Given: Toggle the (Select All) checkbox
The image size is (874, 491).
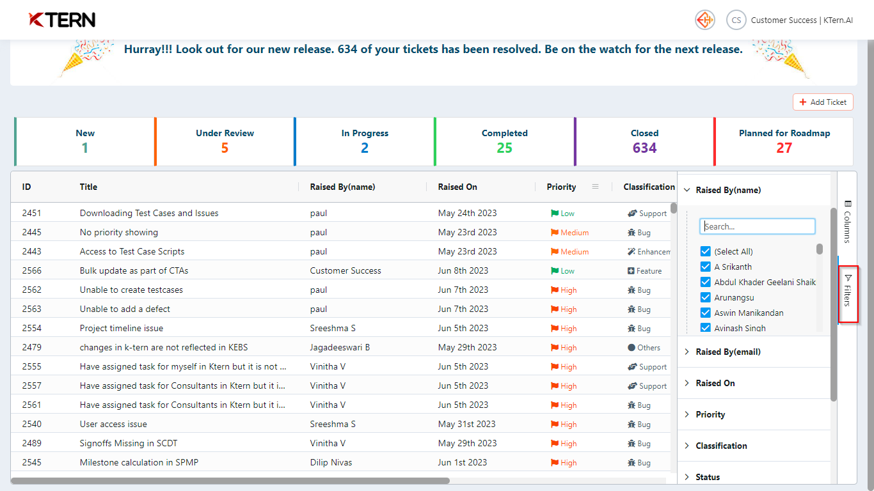Looking at the screenshot, I should 706,251.
